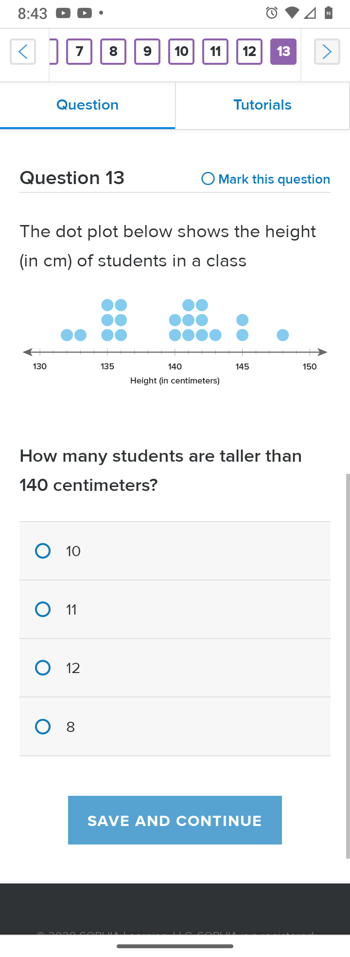Switch to the Question tab

tap(87, 105)
